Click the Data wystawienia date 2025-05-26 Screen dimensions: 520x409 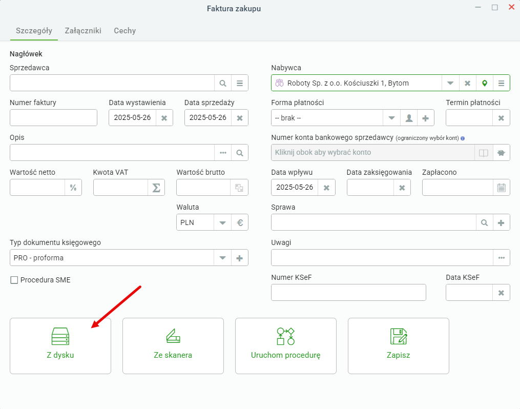(132, 118)
